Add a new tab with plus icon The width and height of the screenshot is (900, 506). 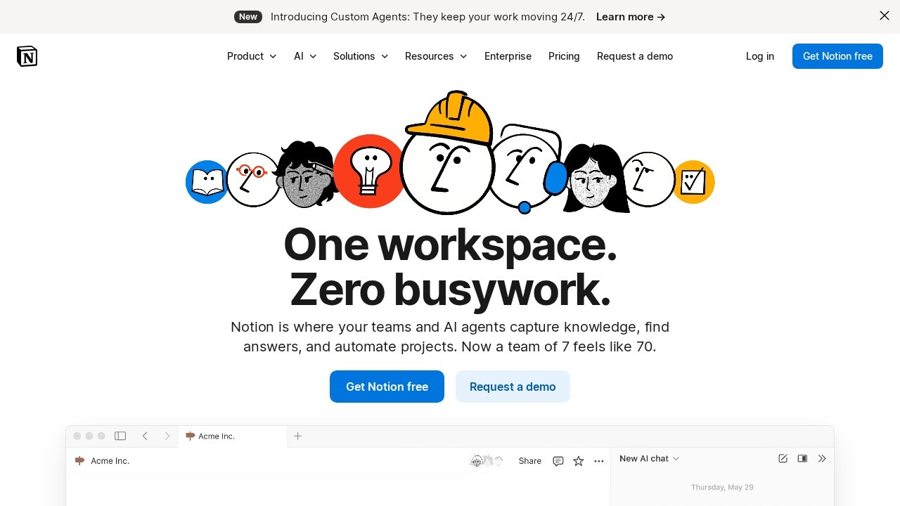click(x=298, y=436)
